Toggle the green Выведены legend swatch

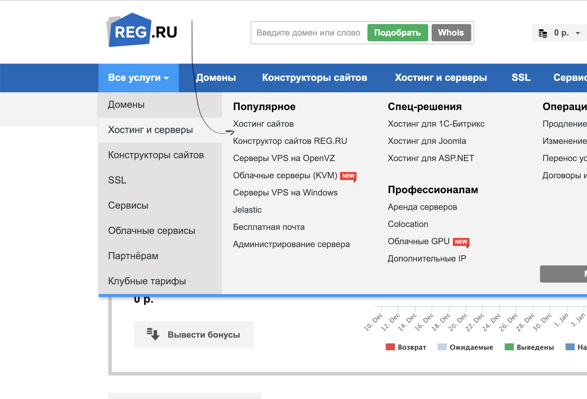[x=509, y=347]
